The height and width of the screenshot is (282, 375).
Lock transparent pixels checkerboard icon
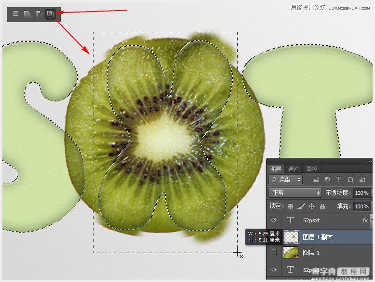click(x=290, y=206)
